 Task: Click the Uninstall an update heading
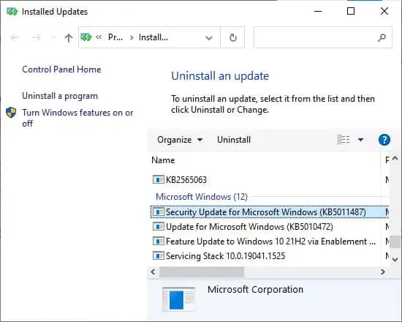tap(220, 76)
